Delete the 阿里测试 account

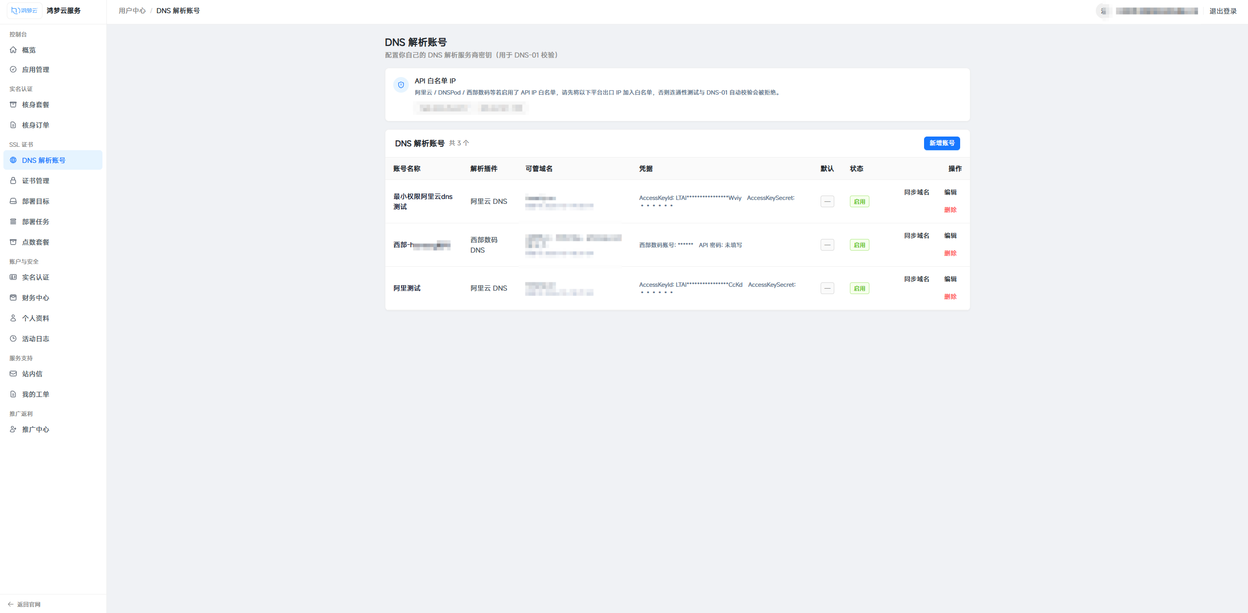950,297
